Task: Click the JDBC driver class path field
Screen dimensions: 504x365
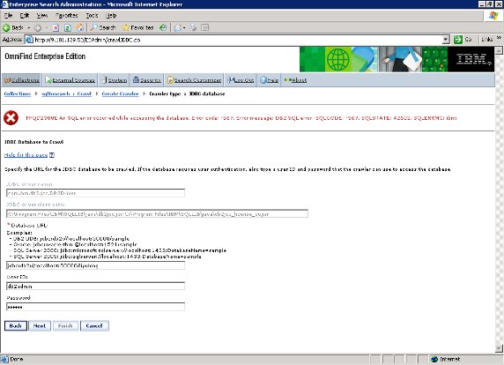Action: coord(157,213)
